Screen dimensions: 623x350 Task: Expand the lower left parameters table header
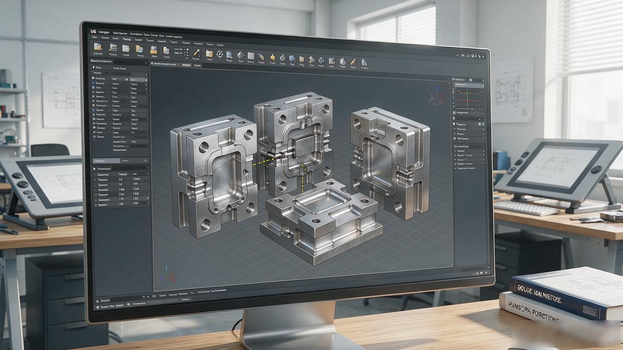(121, 168)
